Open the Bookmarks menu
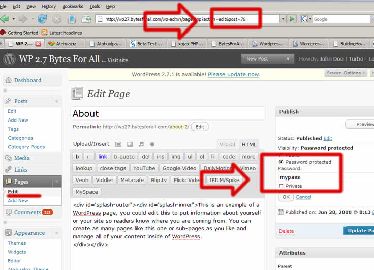Image resolution: width=374 pixels, height=270 pixels. click(73, 7)
